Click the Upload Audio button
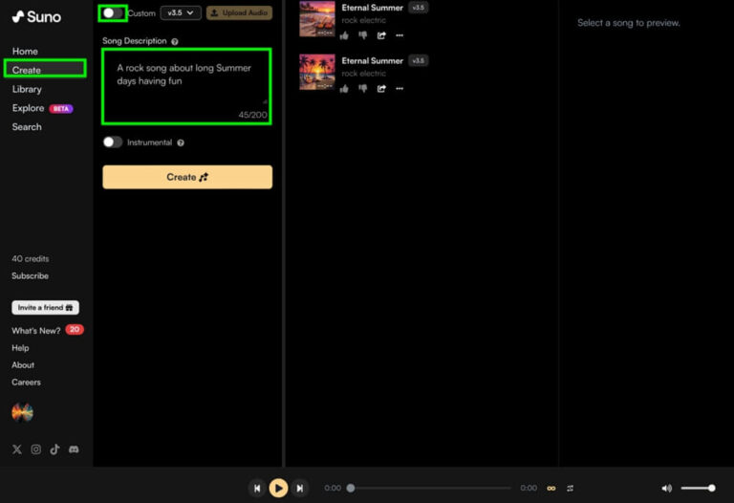This screenshot has height=503, width=734. click(x=240, y=12)
